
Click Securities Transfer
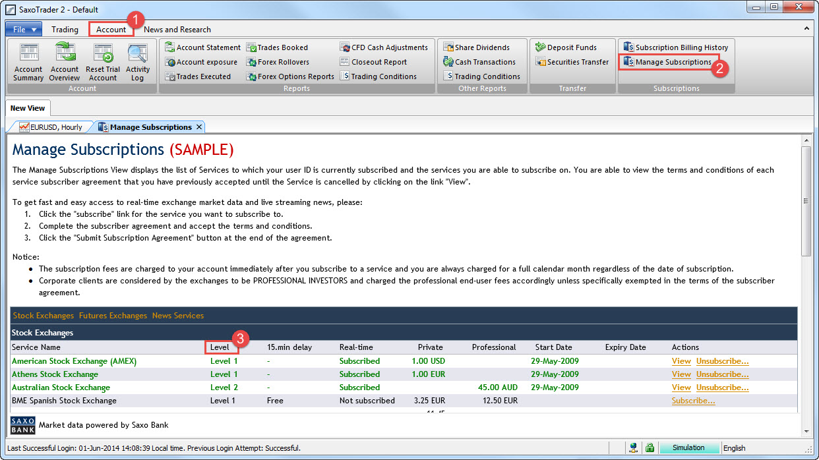pos(572,62)
